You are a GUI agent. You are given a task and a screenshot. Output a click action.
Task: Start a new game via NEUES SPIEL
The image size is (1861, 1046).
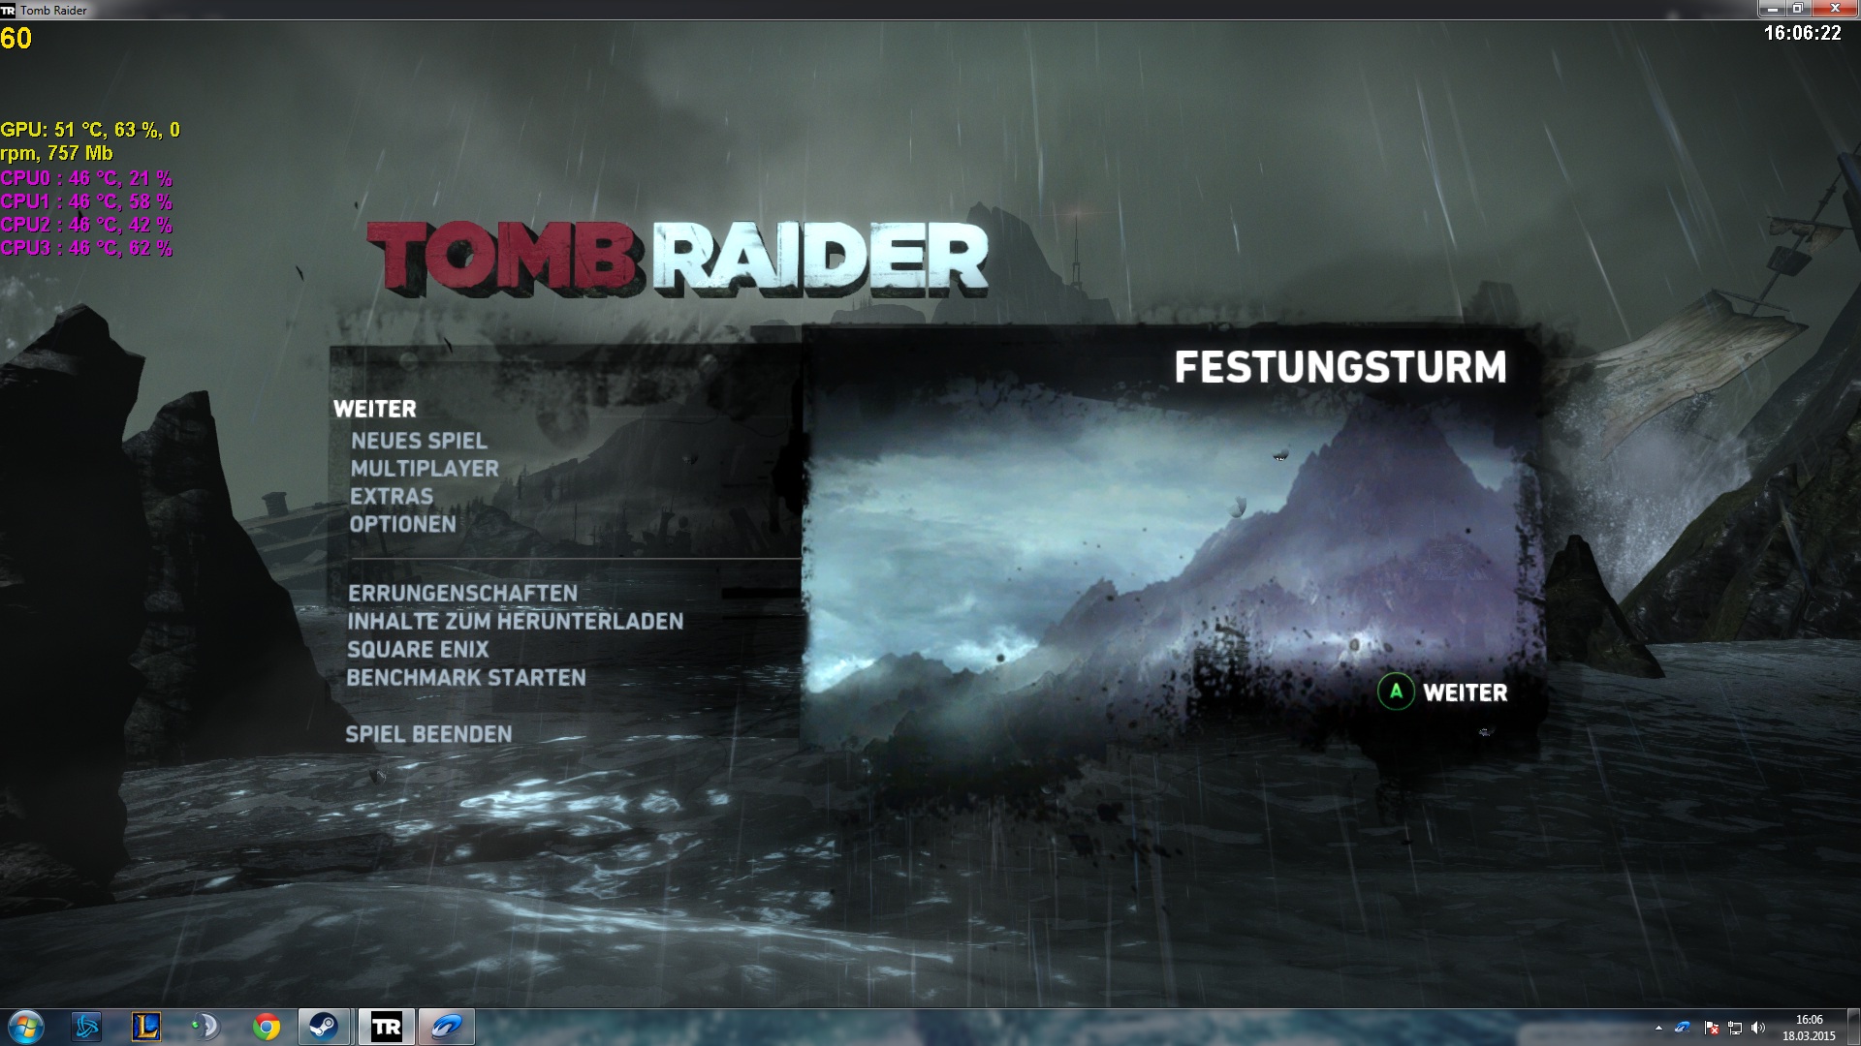419,441
